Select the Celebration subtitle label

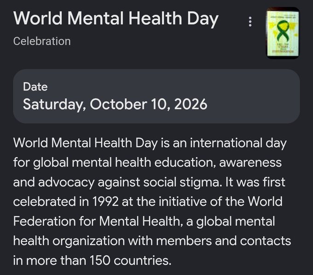[x=42, y=41]
